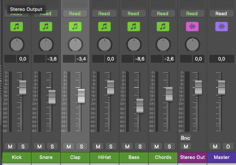The image size is (236, 165).
Task: Click the HiHat pan knob
Action: (x=104, y=44)
